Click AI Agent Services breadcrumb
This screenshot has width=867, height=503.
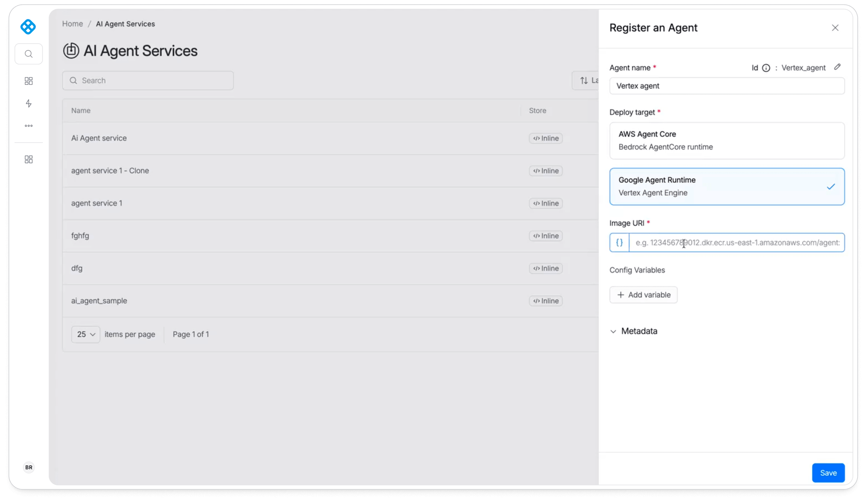(125, 24)
